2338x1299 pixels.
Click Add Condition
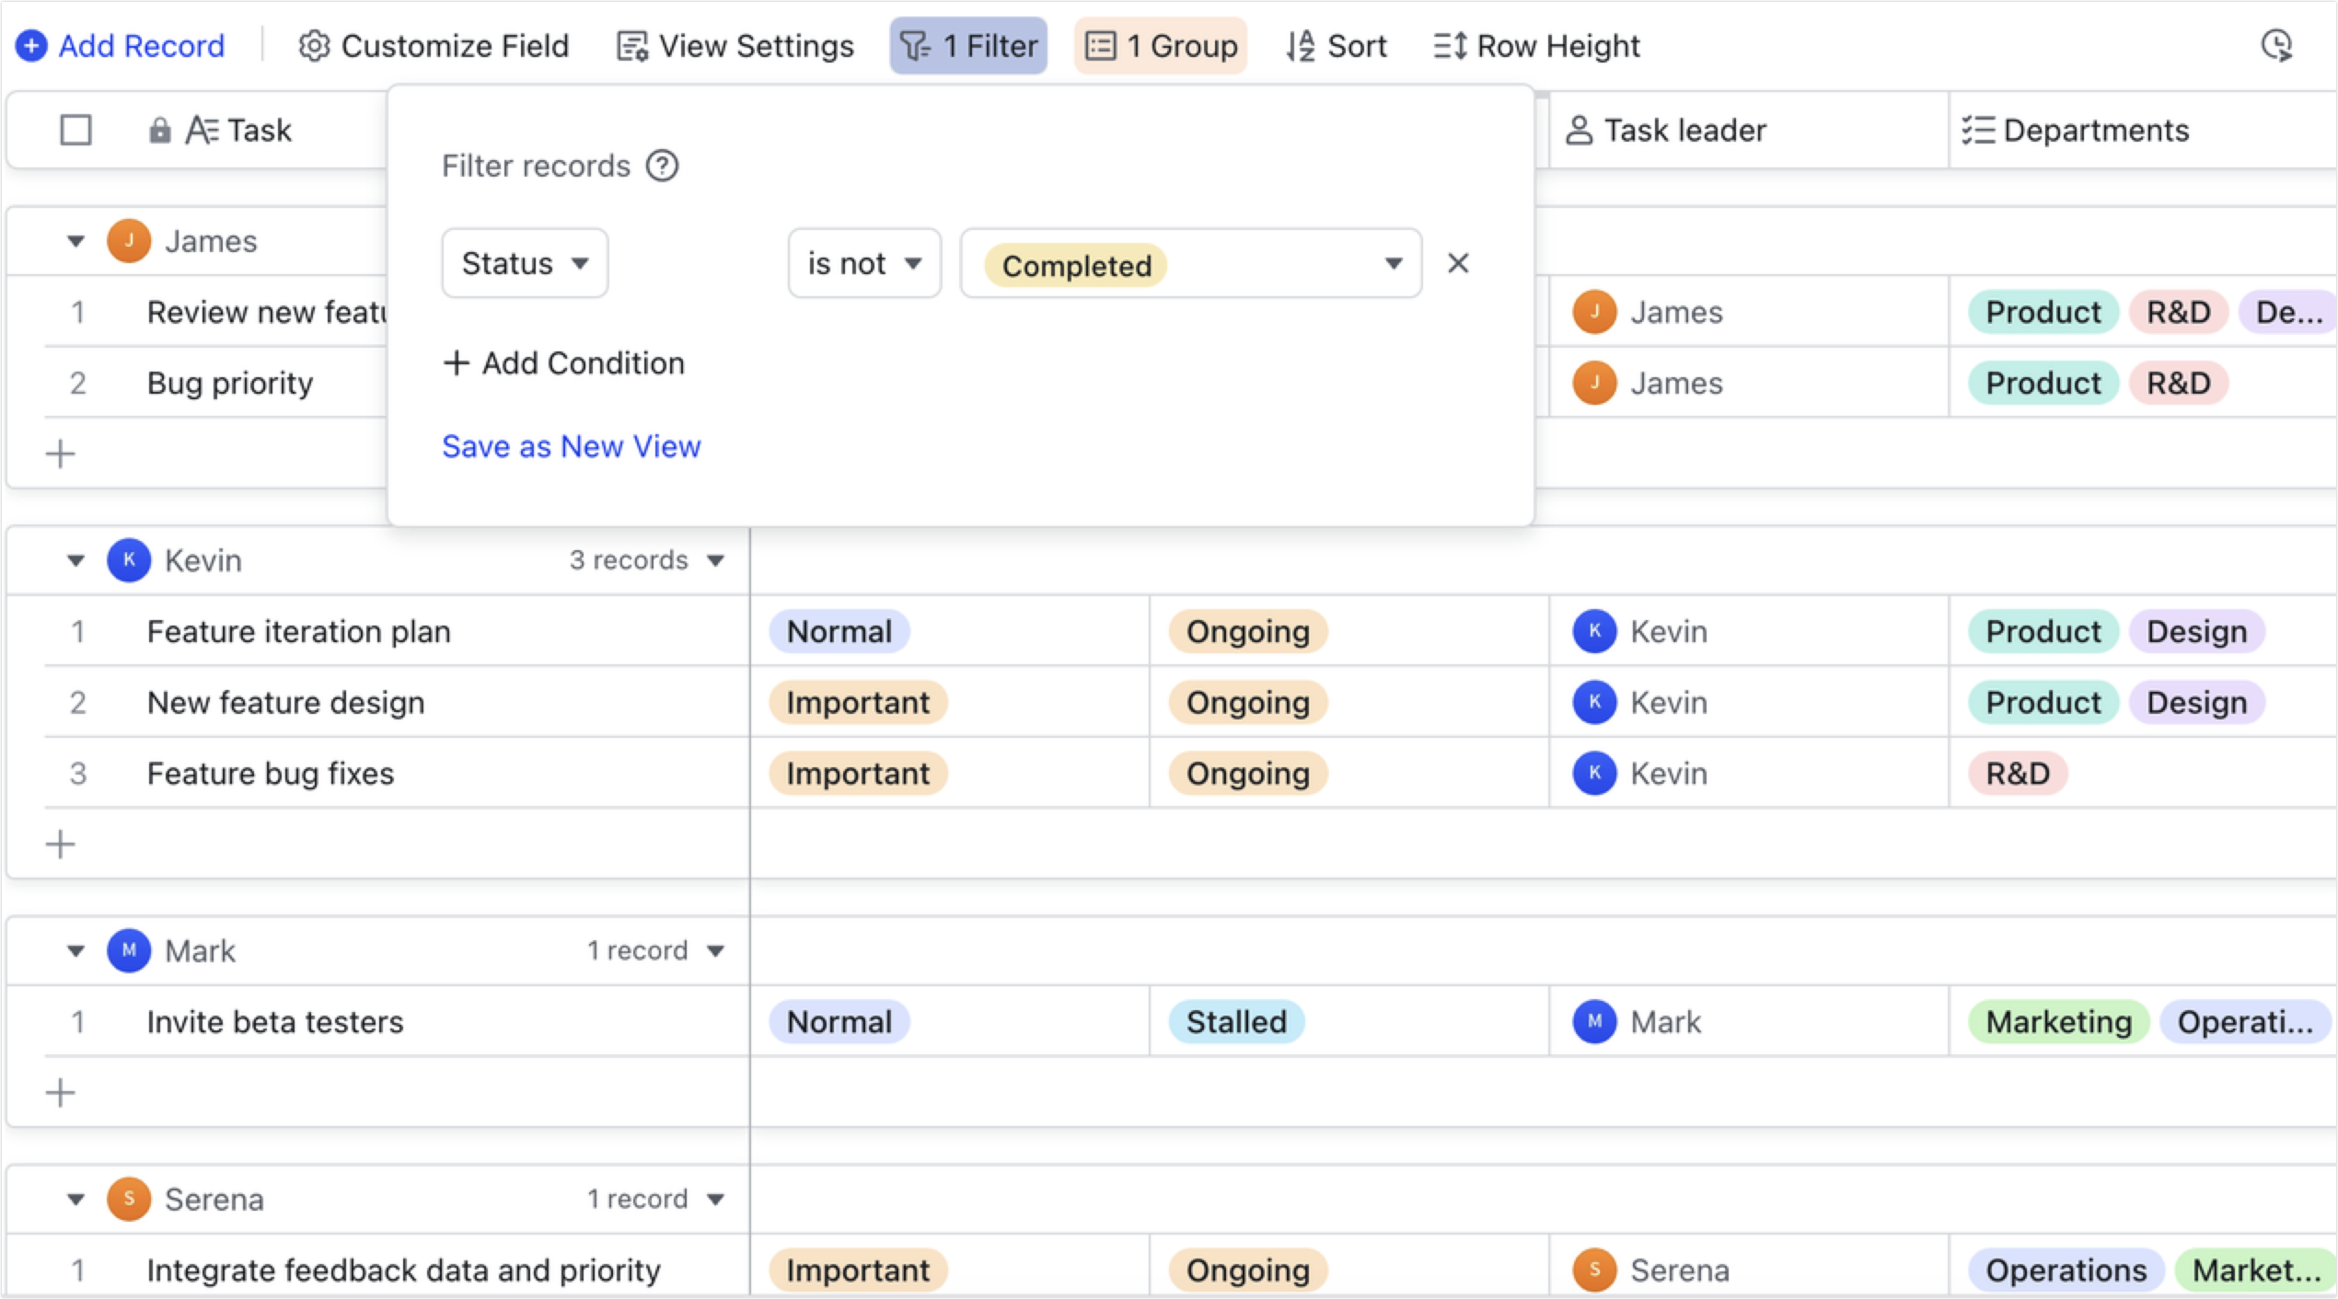pos(563,363)
